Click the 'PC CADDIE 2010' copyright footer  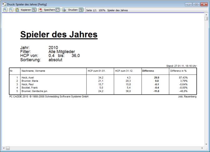tap(49, 97)
